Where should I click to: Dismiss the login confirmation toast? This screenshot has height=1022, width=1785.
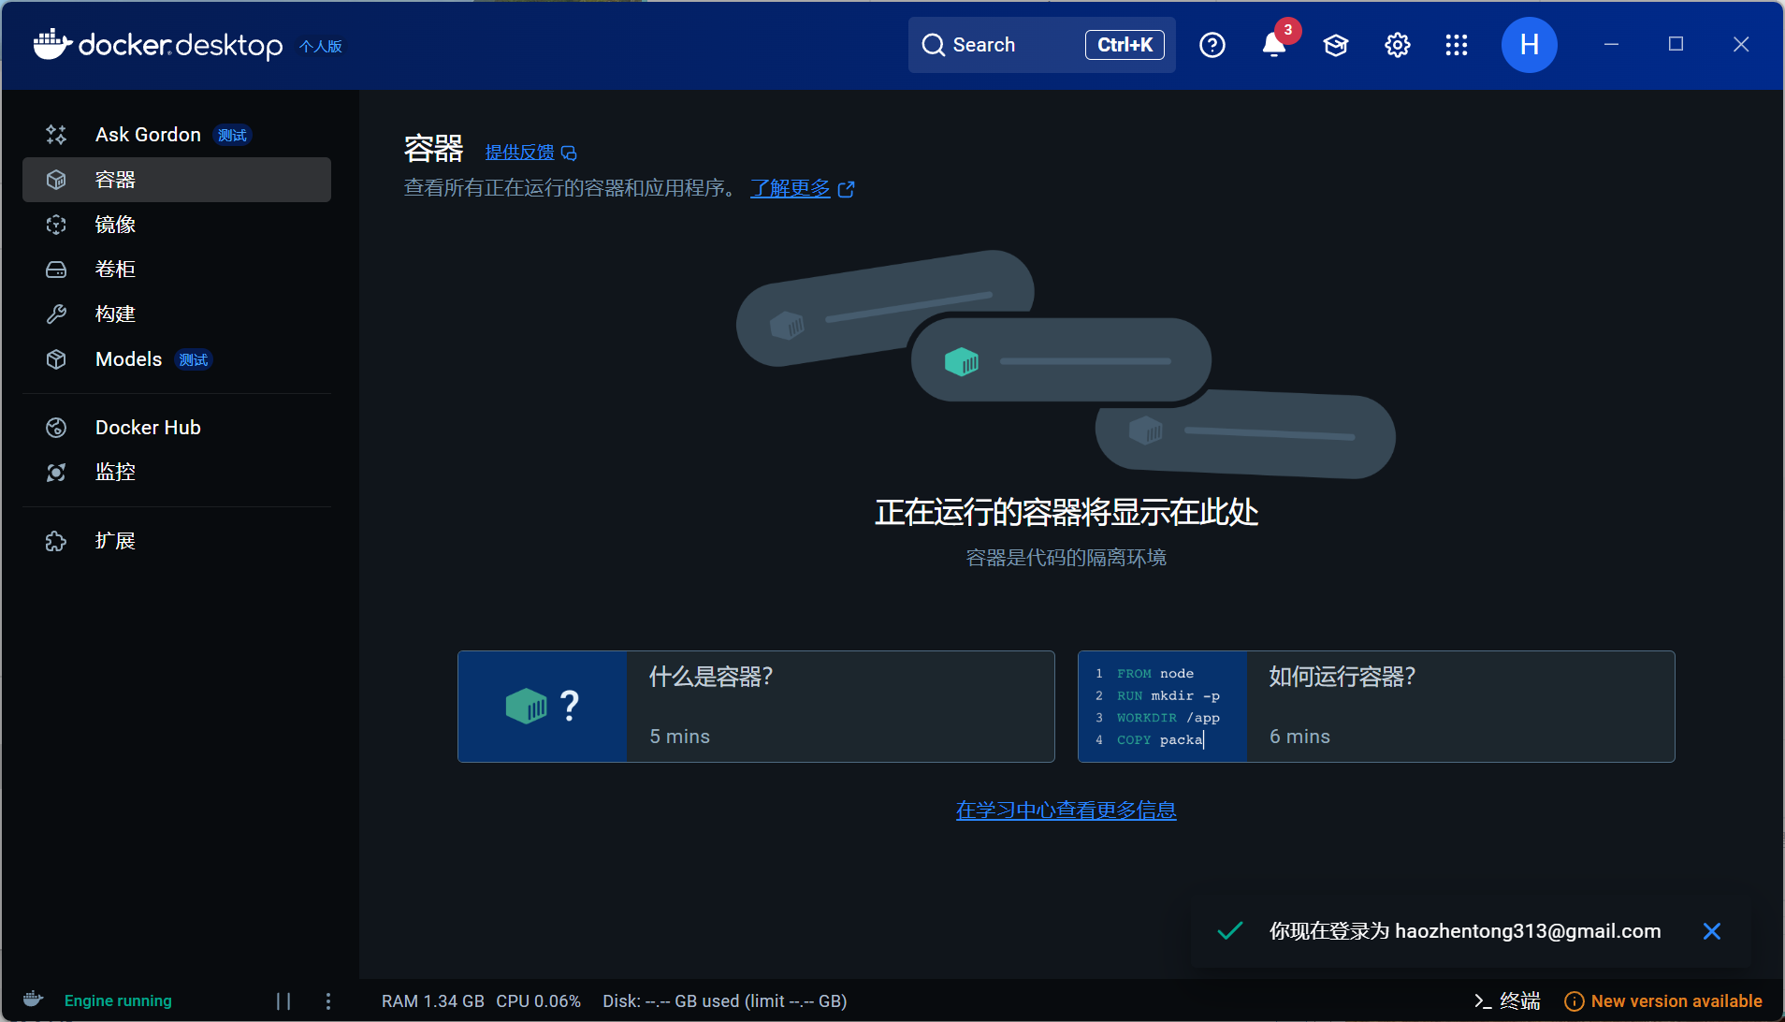tap(1712, 930)
